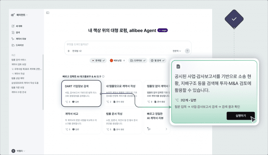
Task: Toggle the 한국법 source chip
Action: (x=98, y=60)
